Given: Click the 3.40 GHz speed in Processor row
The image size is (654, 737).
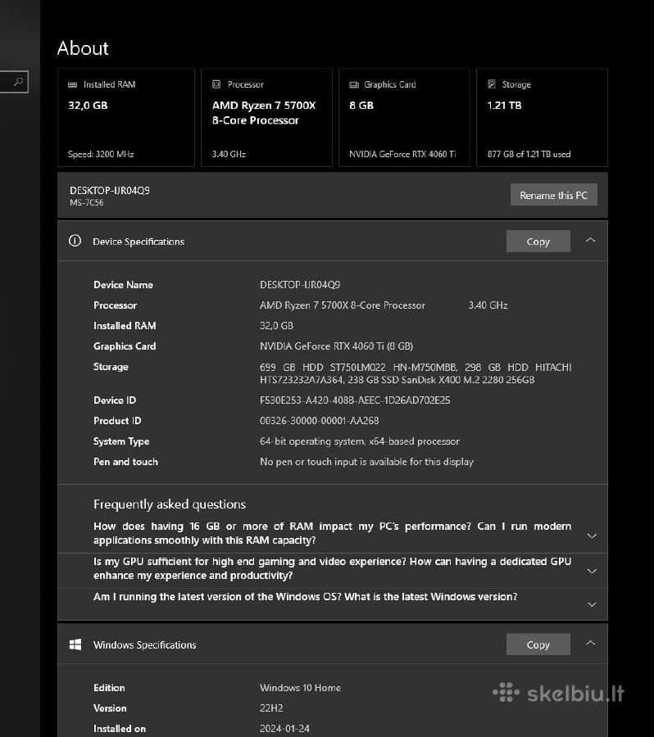Looking at the screenshot, I should click(488, 305).
